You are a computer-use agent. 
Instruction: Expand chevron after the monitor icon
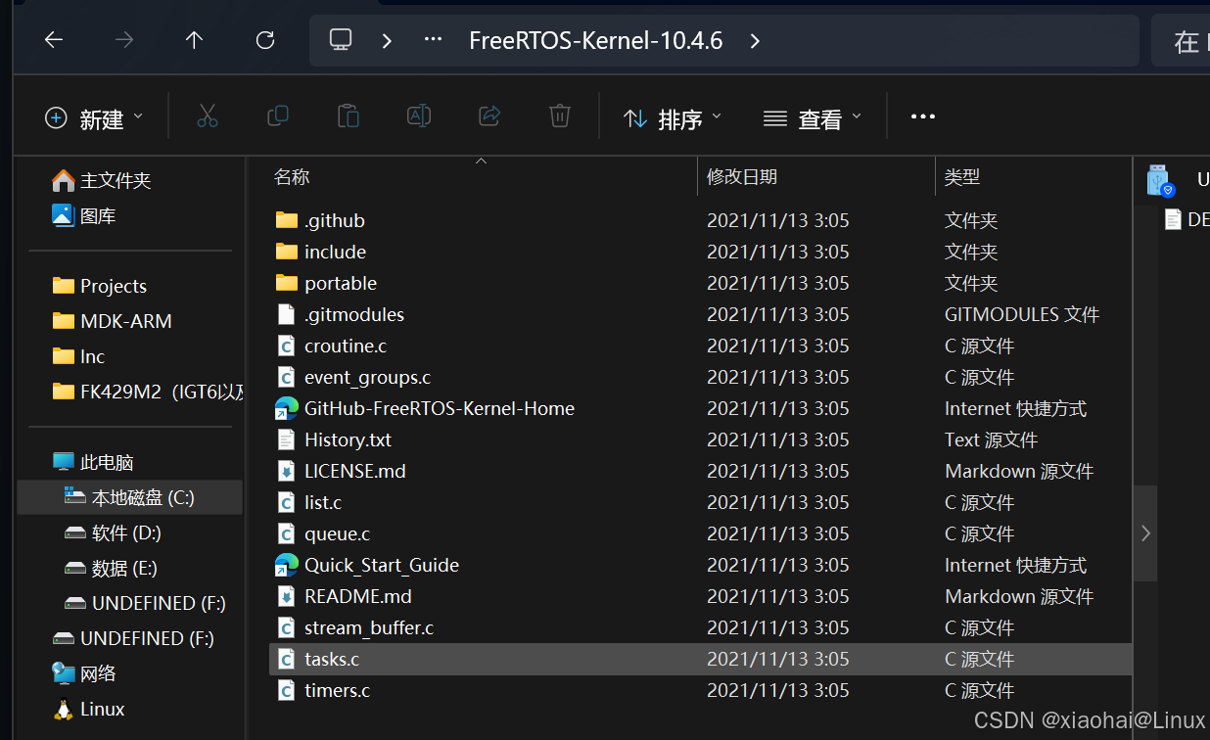387,41
